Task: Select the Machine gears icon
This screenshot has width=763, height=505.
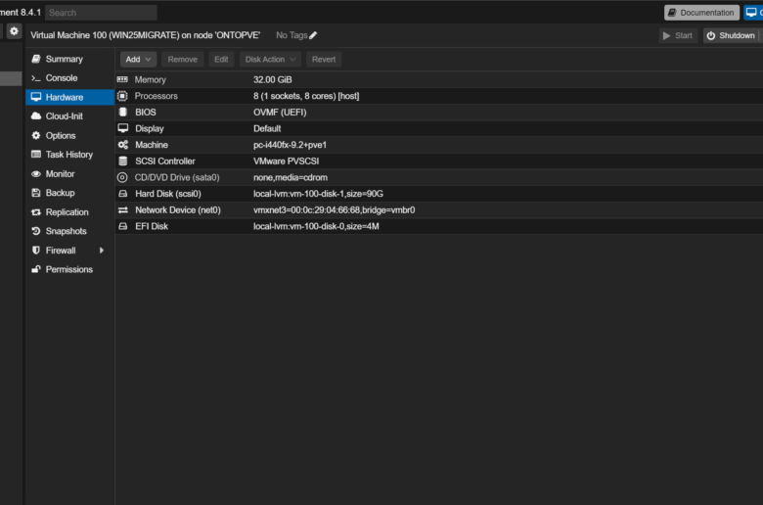Action: coord(122,145)
